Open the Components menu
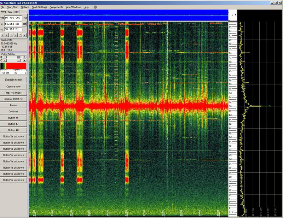This screenshot has height=218, width=283. 56,7
